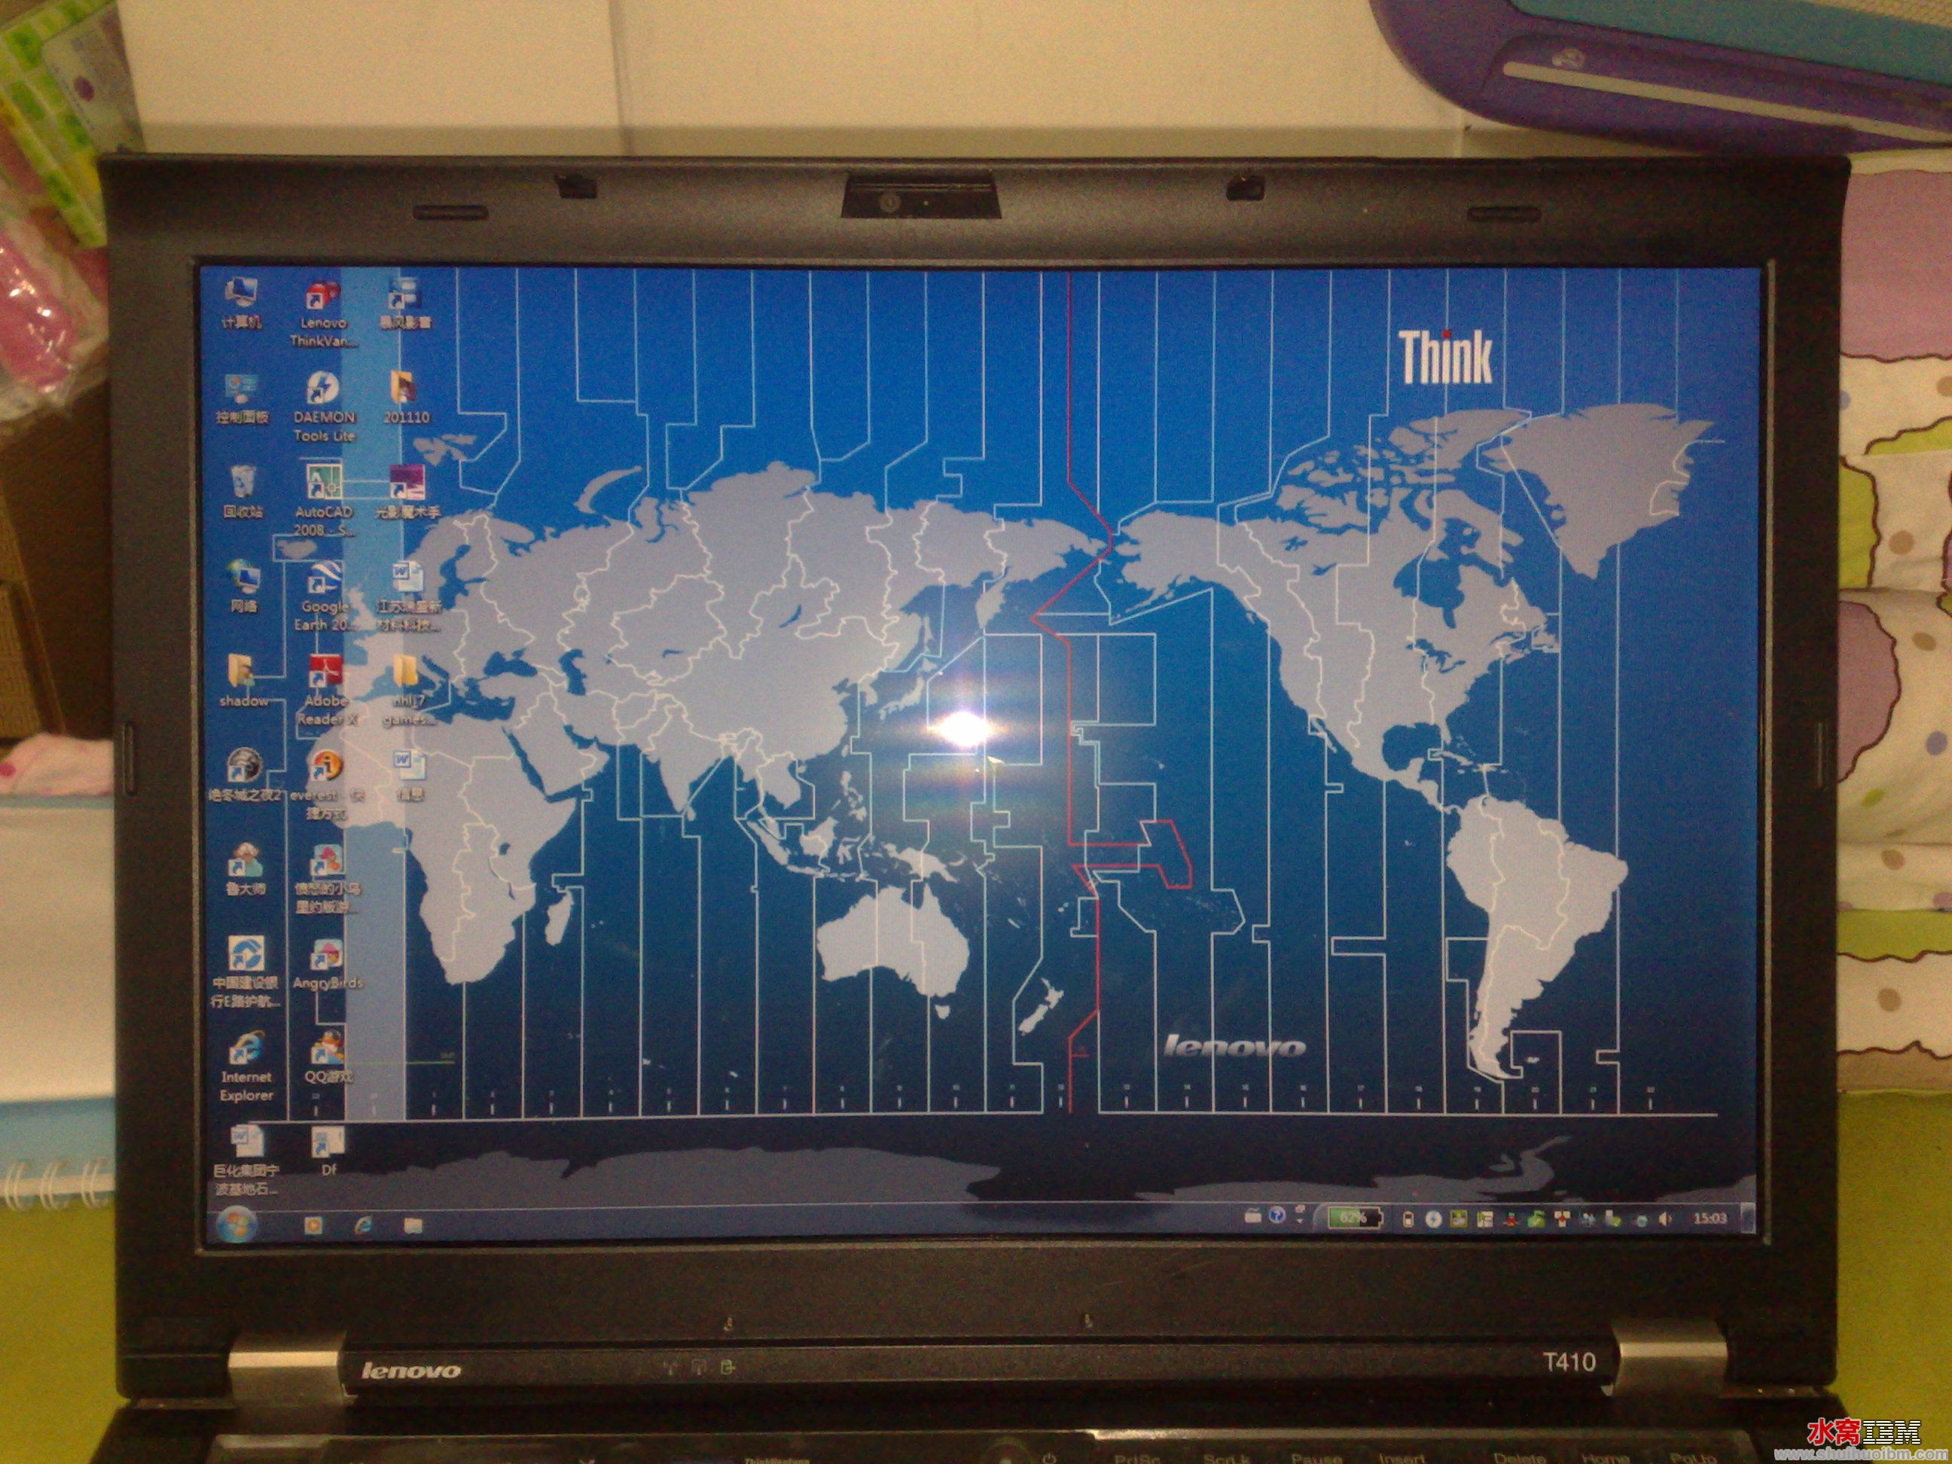Launch the AutoCAD 2008 shortcut
Screen dimensions: 1952x1464
point(324,499)
